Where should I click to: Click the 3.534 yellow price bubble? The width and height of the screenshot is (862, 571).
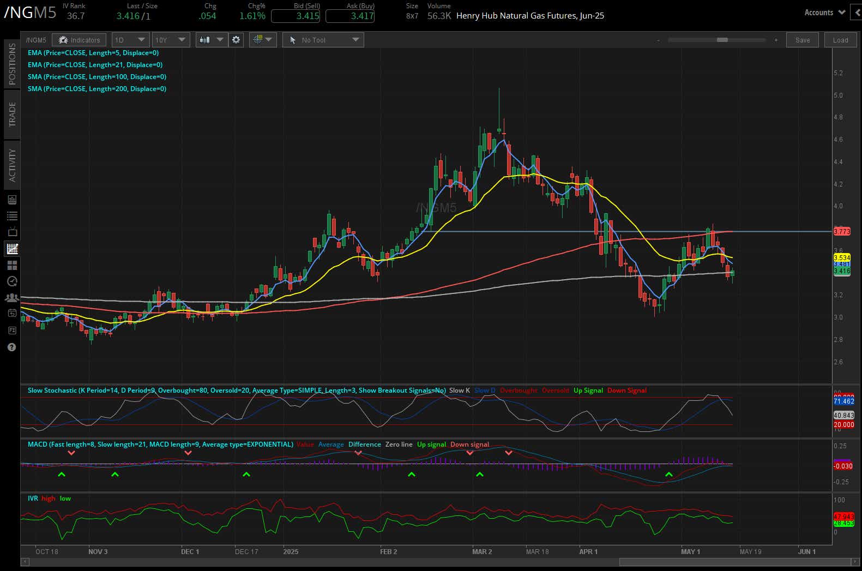pos(842,257)
